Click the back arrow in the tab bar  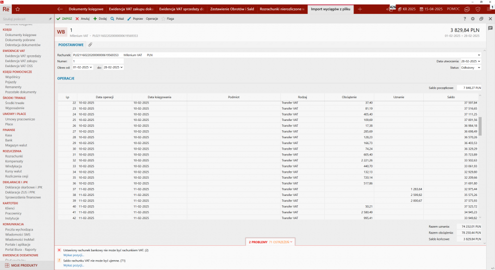point(60,9)
